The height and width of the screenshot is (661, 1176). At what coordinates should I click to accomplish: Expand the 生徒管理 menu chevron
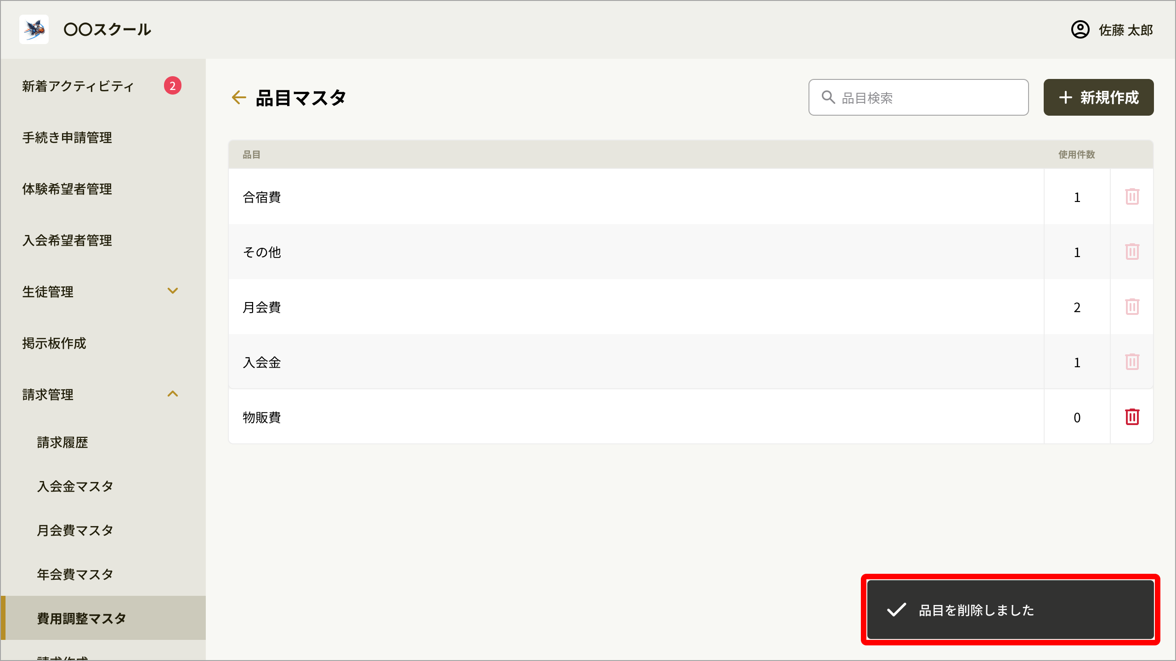173,291
